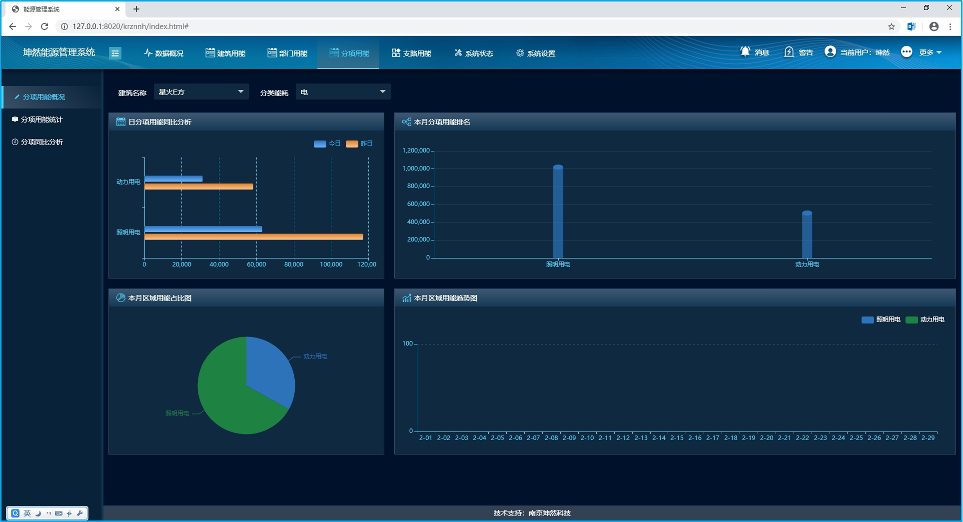Toggle the 昨日 legend series
This screenshot has height=522, width=963.
coord(352,144)
